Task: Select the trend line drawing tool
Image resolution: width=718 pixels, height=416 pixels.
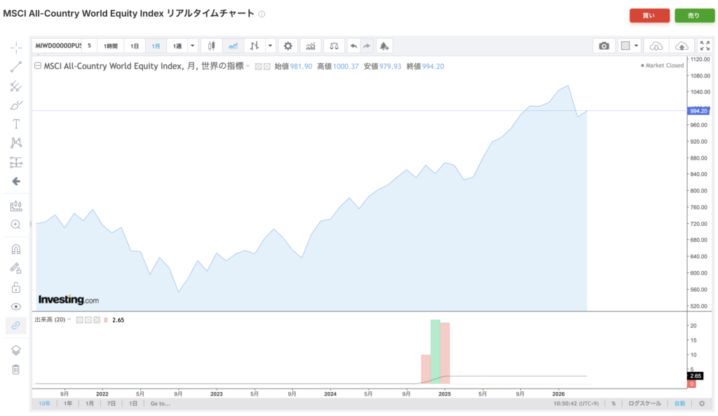Action: (16, 67)
